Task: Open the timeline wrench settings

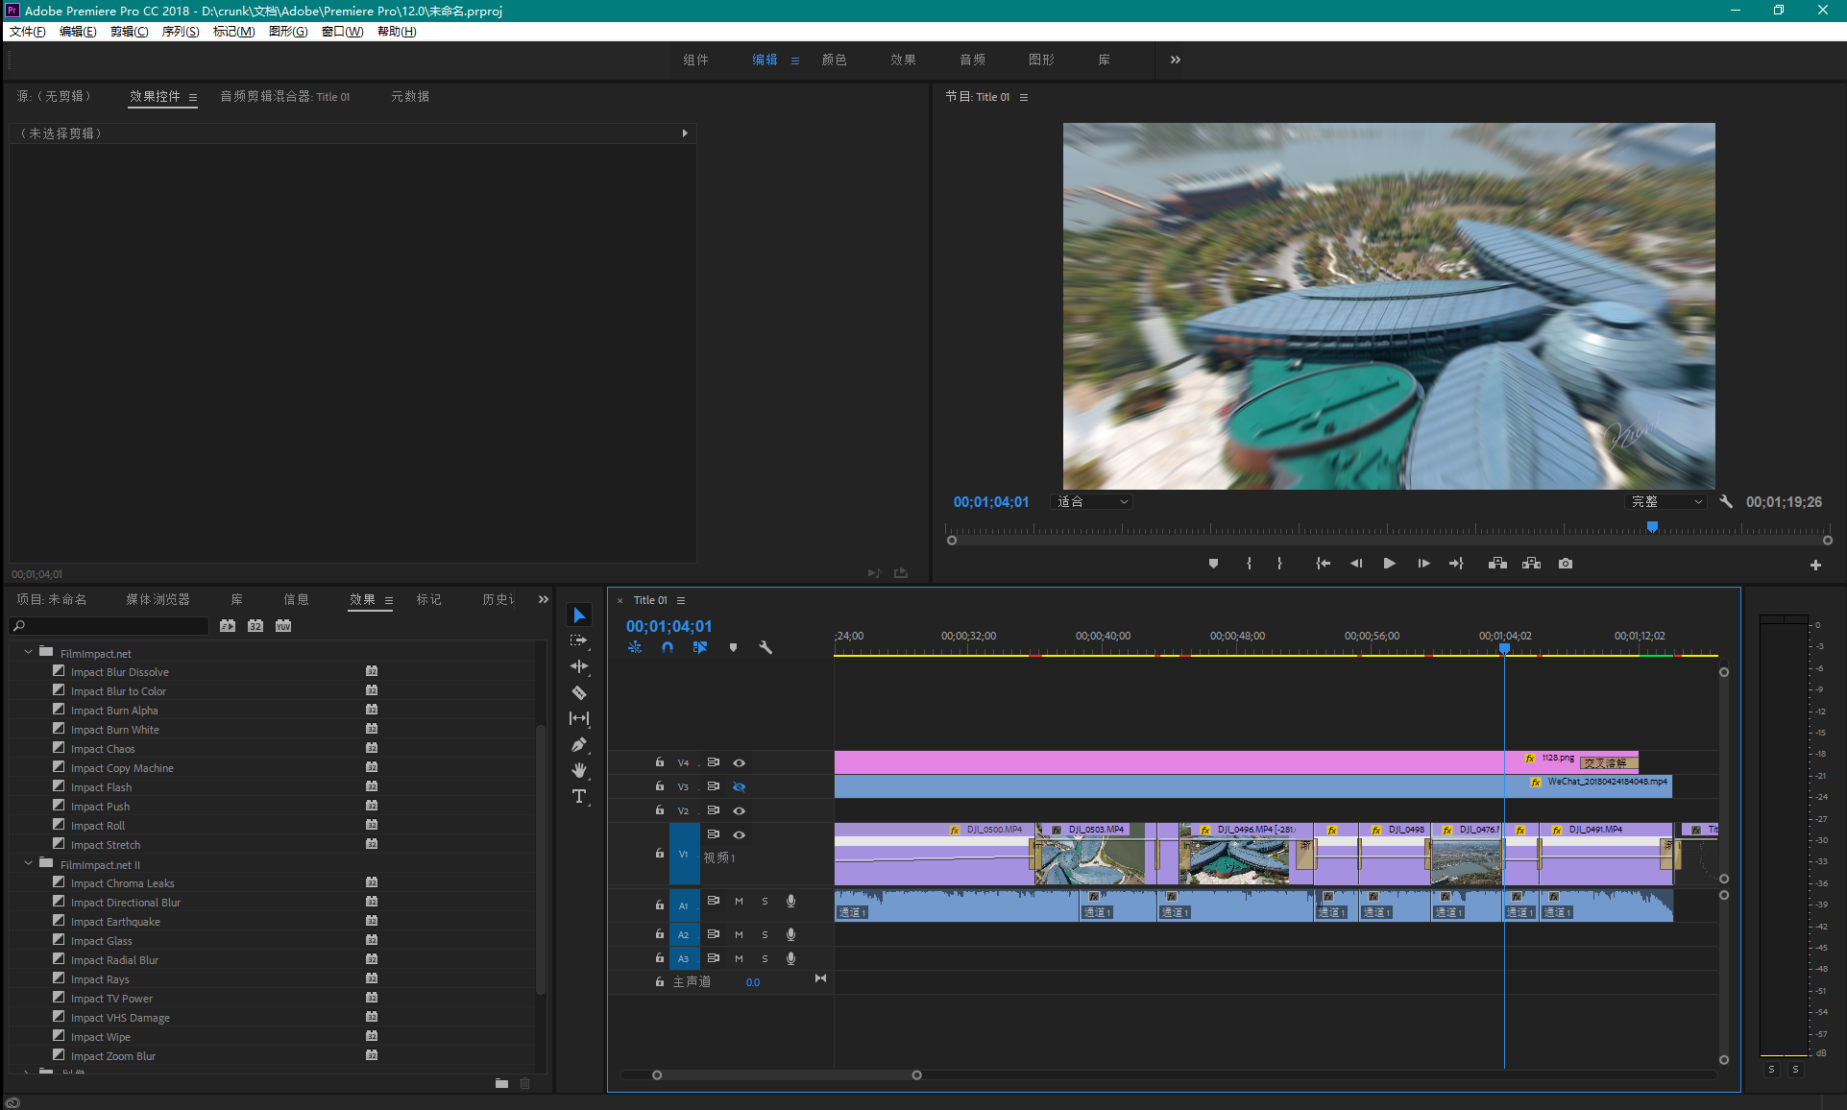Action: tap(766, 647)
